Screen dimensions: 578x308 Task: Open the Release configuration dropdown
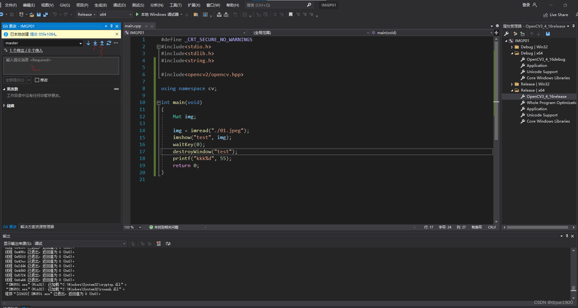coord(87,15)
